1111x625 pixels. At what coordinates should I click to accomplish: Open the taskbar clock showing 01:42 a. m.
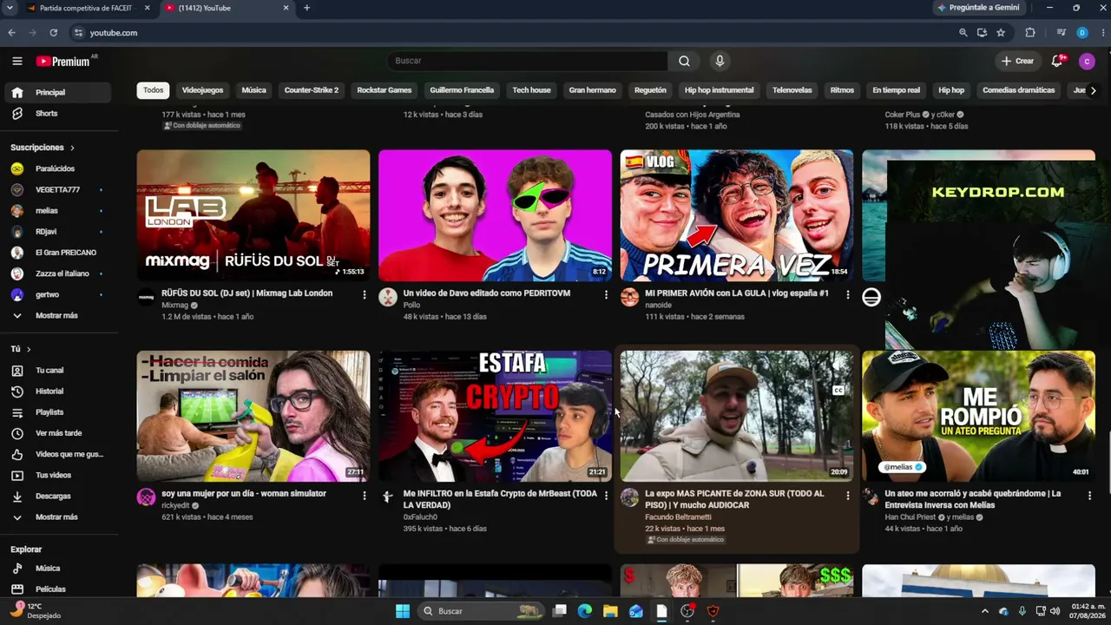pos(1088,611)
